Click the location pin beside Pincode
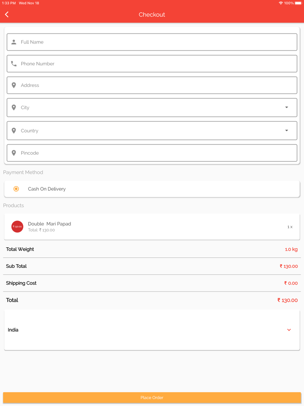Viewport: 304px width, 406px height. coord(14,153)
